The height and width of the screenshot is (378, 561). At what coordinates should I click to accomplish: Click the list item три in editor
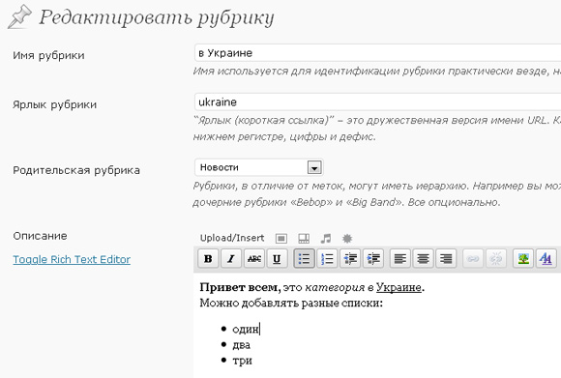[242, 361]
